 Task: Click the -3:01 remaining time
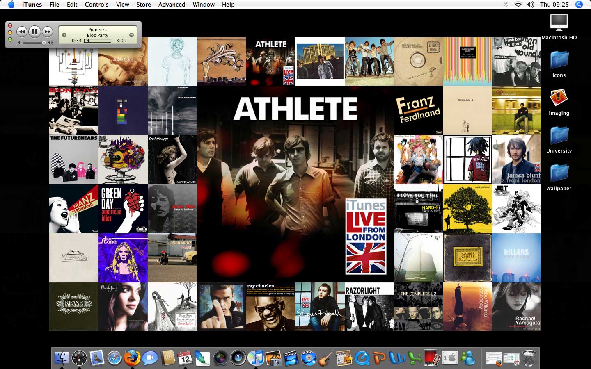120,41
